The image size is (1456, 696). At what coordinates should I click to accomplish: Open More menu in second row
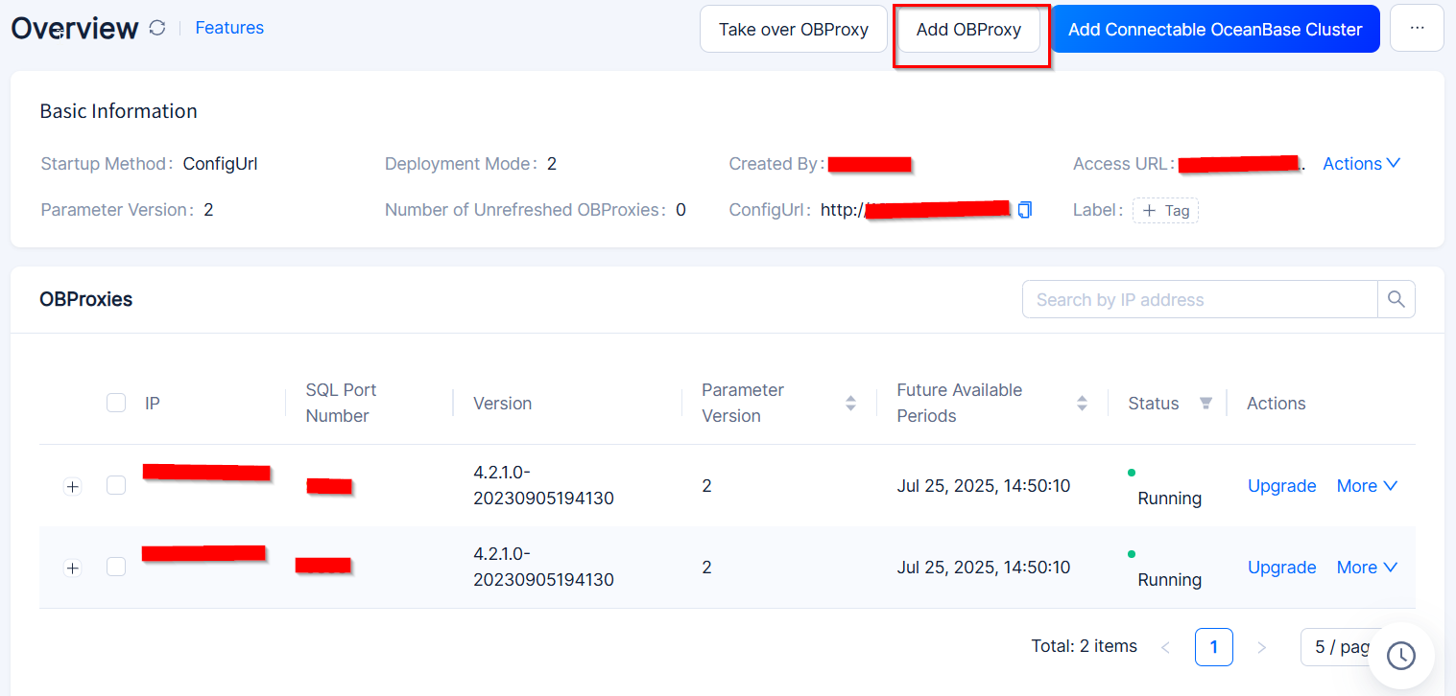1367,568
